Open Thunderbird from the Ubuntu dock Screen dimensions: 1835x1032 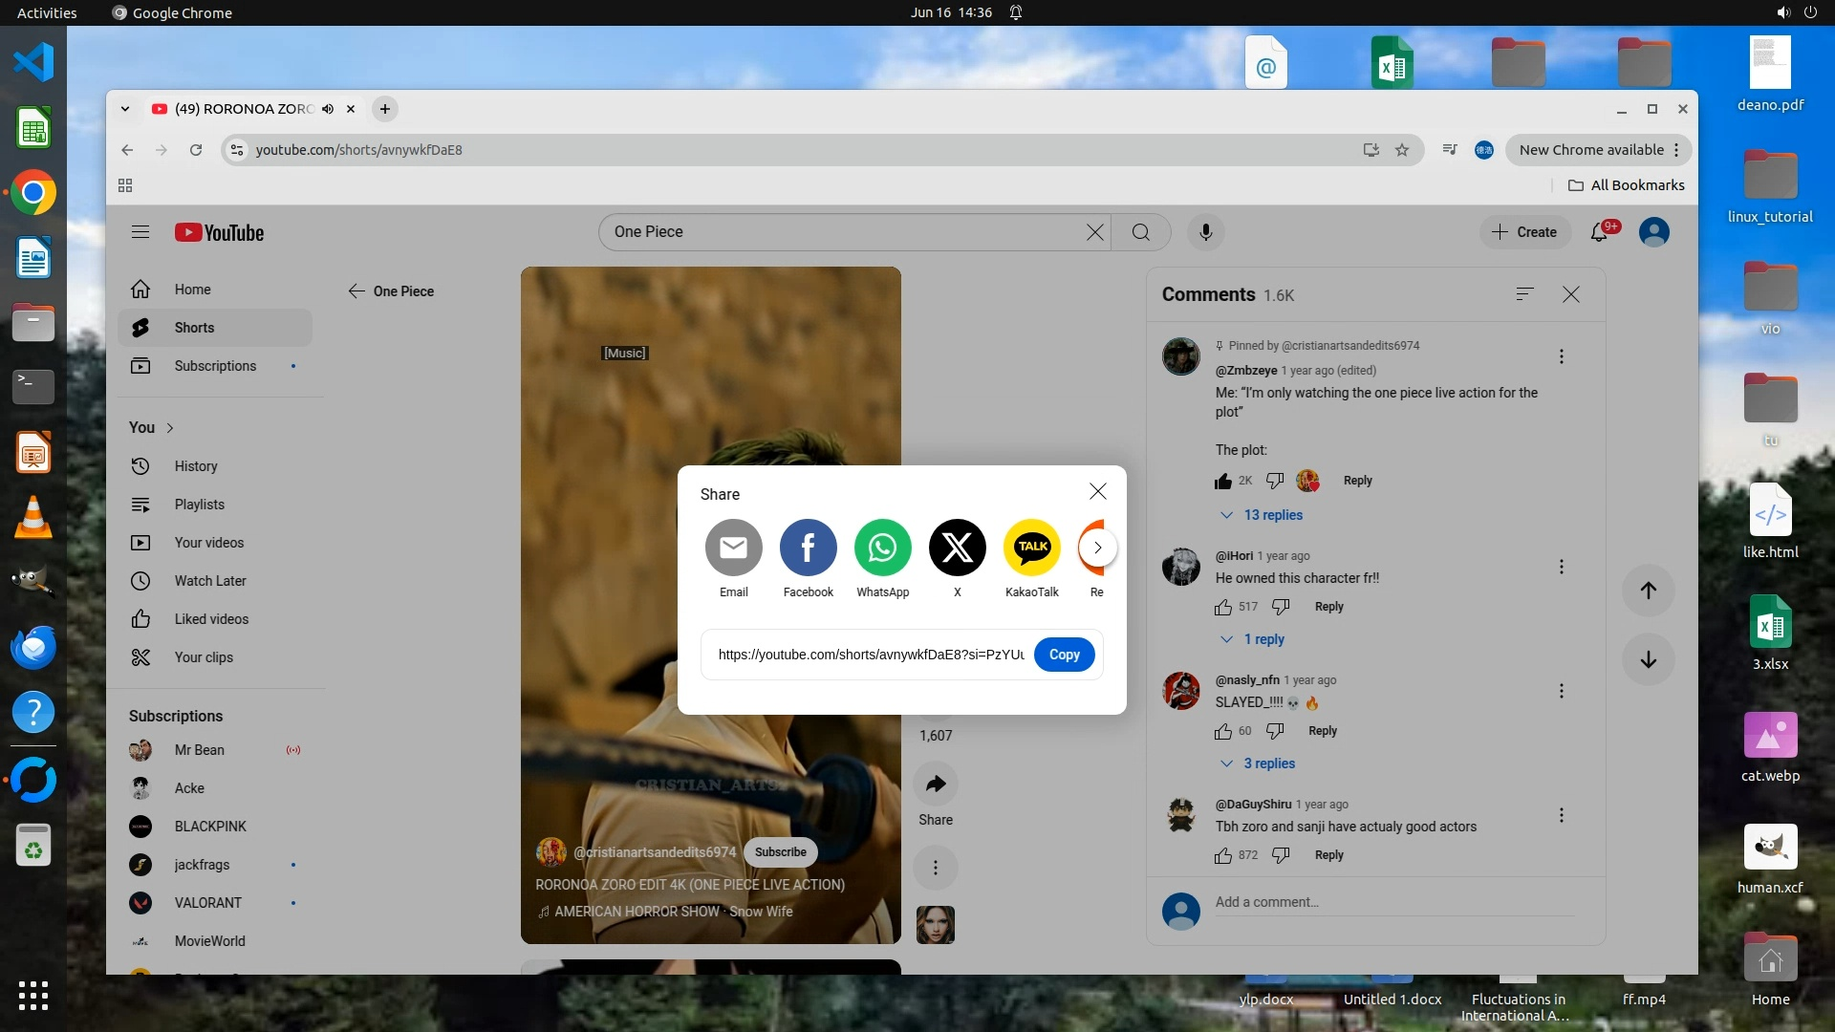[x=33, y=648]
